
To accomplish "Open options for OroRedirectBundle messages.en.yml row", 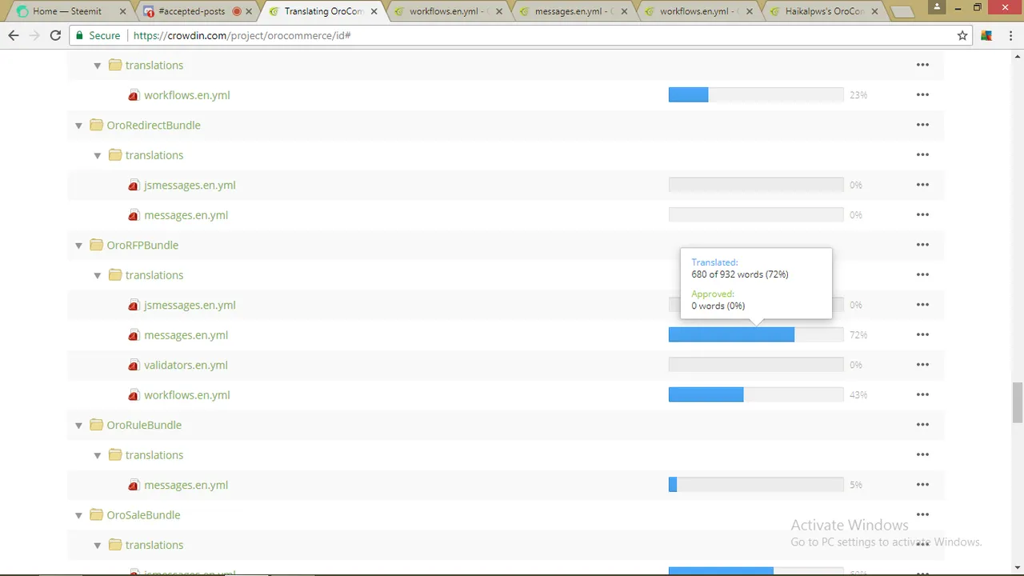I will pyautogui.click(x=922, y=214).
